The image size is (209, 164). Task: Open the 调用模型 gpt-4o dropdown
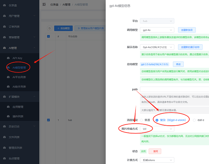click(157, 30)
